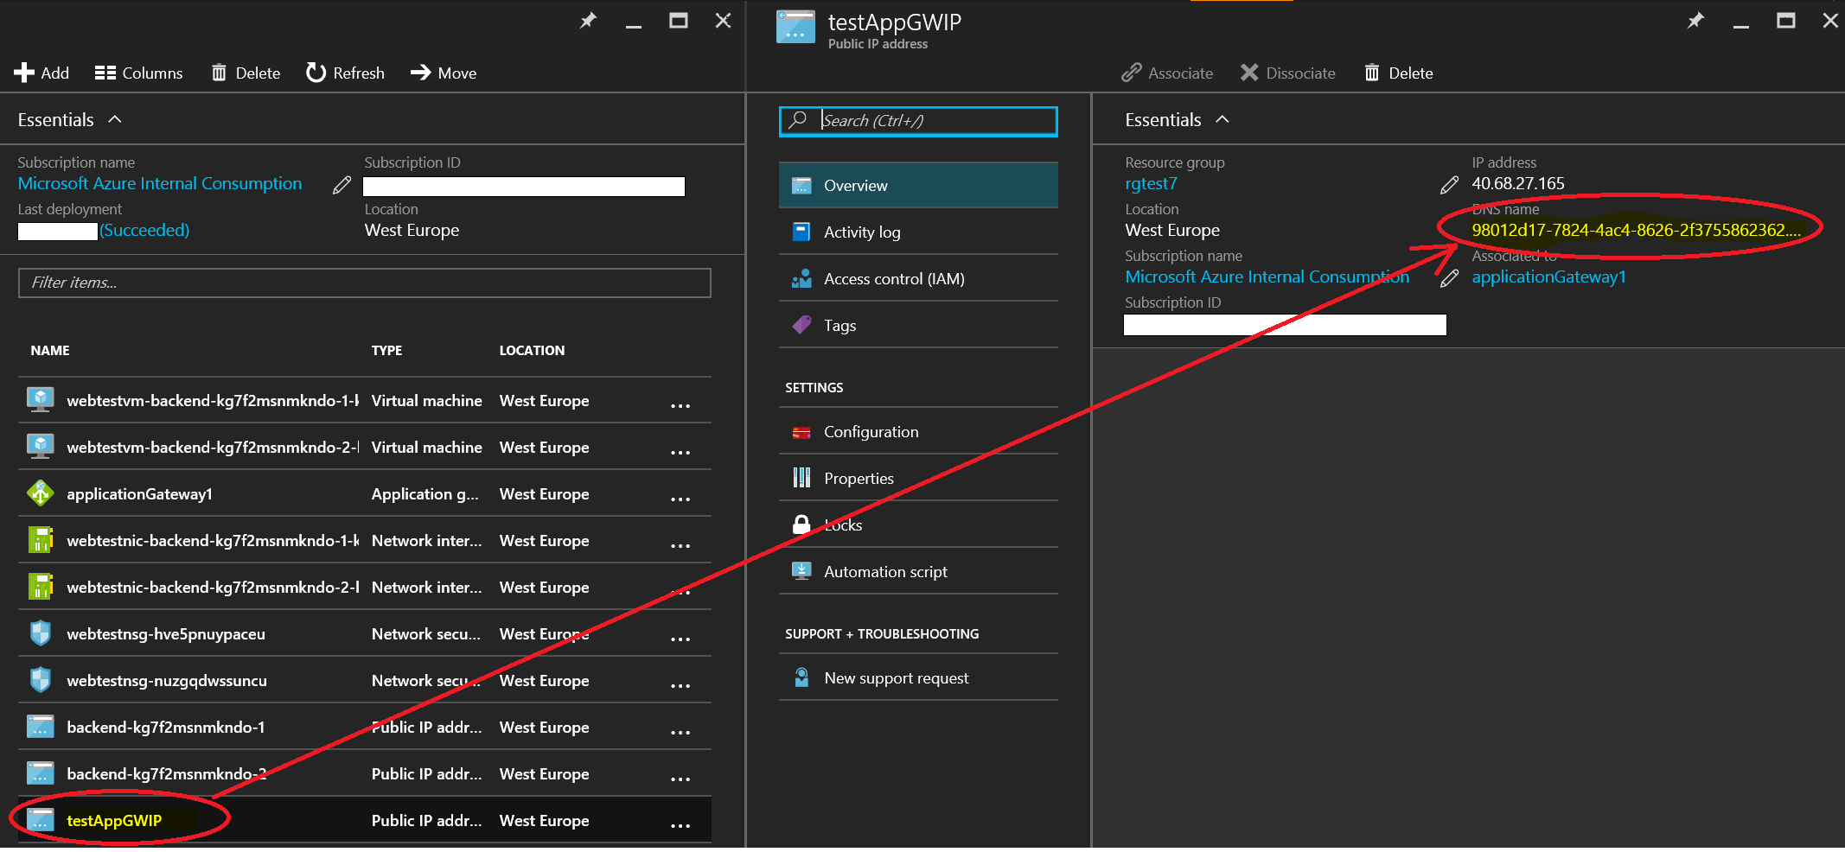Maximize the testAppGWIP blade

pyautogui.click(x=1785, y=20)
